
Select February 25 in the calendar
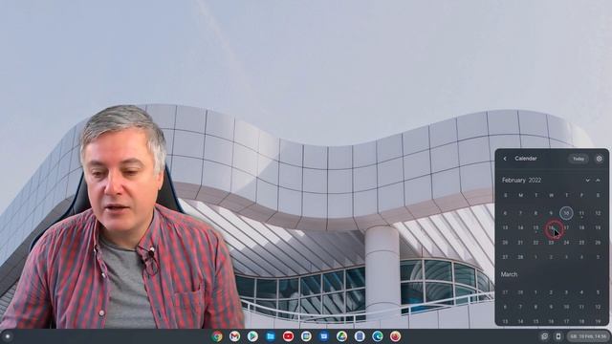pyautogui.click(x=581, y=243)
